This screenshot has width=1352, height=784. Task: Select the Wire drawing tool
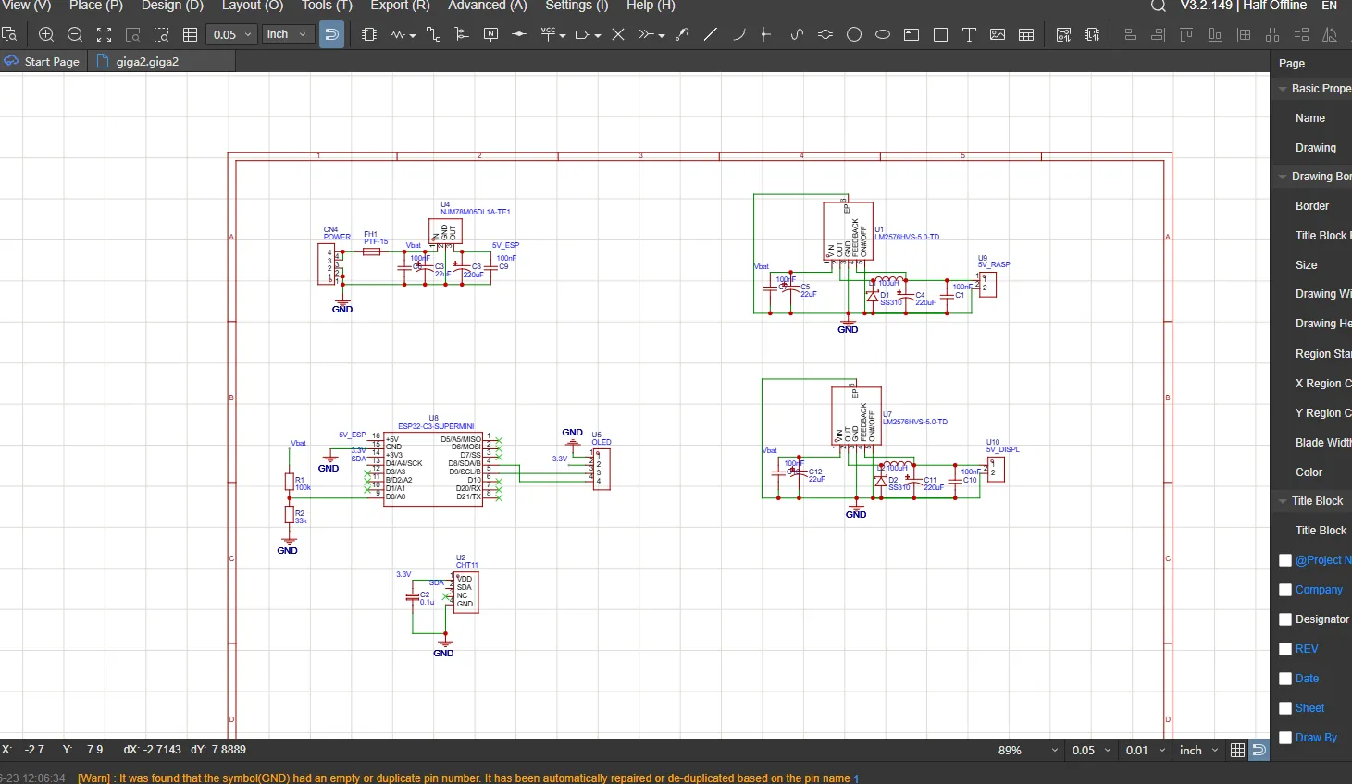432,34
